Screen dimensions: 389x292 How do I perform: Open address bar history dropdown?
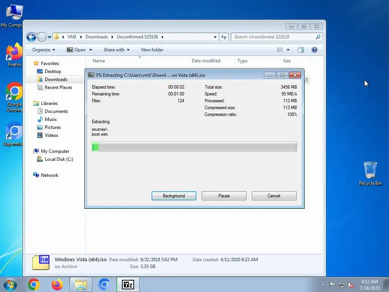tap(215, 37)
